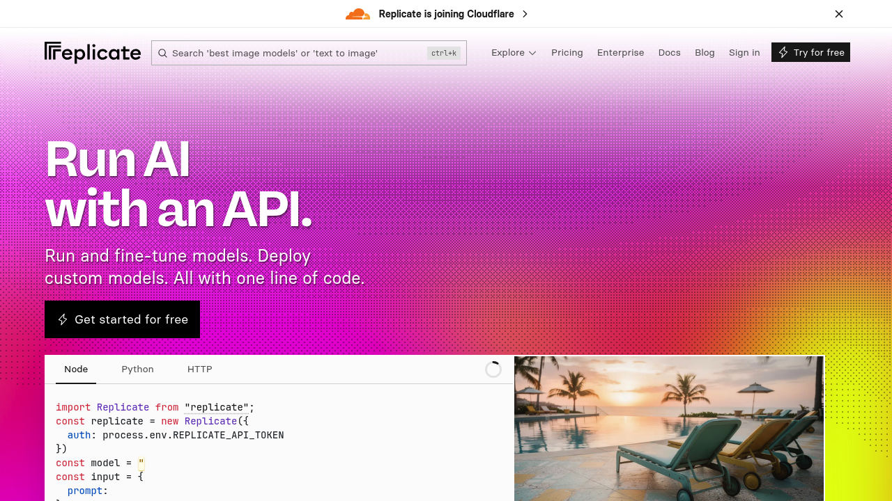The height and width of the screenshot is (501, 892).
Task: Click the Replicate logo
Action: tap(92, 52)
